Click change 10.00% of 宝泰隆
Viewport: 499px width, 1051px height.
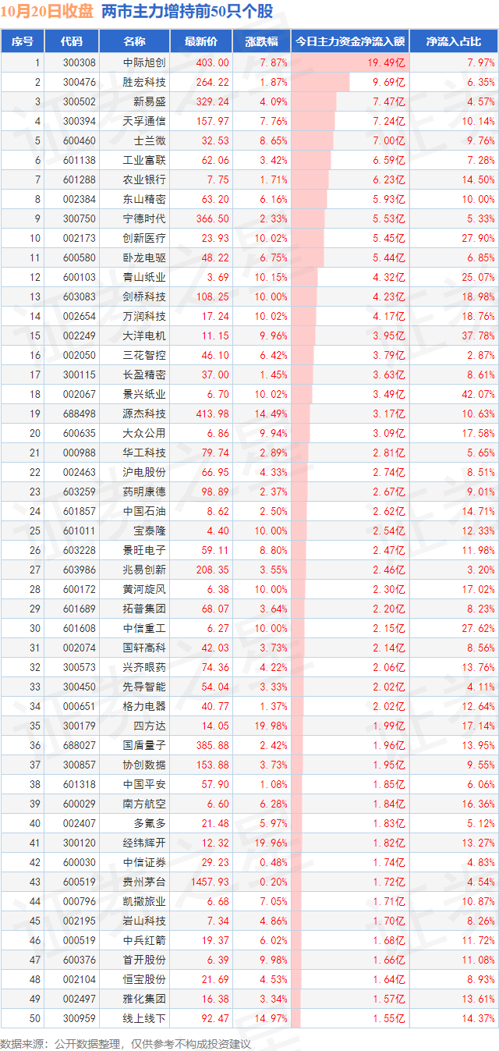[x=271, y=531]
